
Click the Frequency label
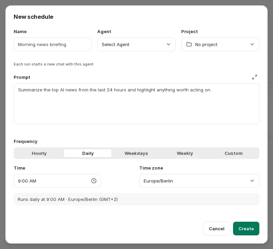25,141
